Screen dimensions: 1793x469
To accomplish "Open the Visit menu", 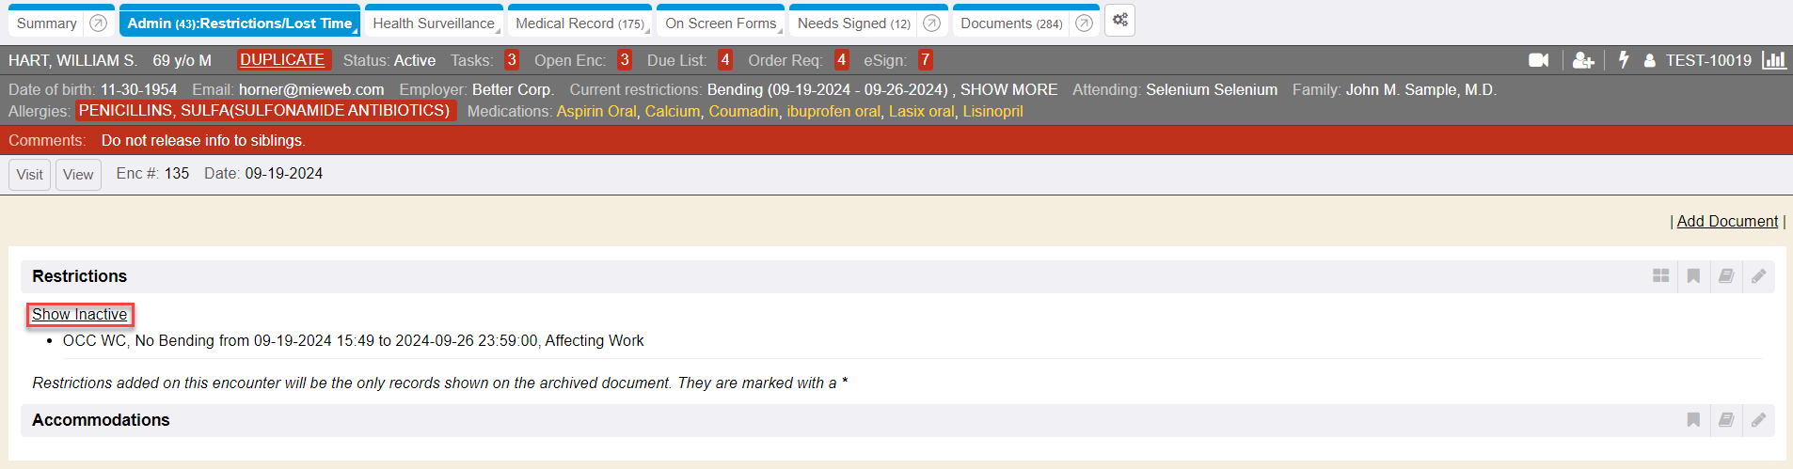I will coord(29,175).
